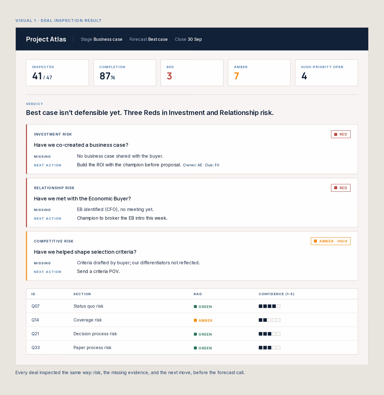Click the Coverage risk section cell
This screenshot has width=384, height=395.
[87, 320]
